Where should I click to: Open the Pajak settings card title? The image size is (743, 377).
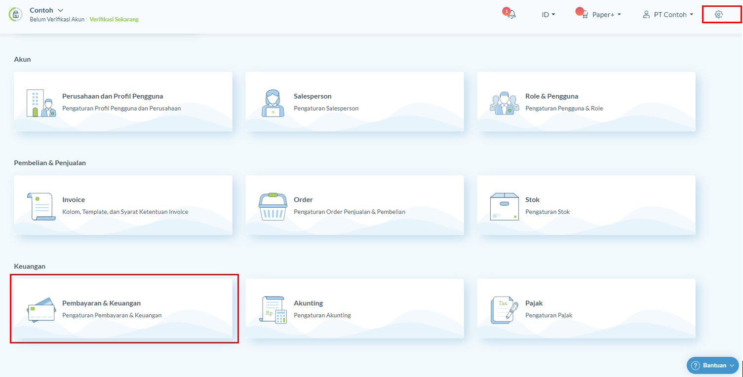pos(534,303)
